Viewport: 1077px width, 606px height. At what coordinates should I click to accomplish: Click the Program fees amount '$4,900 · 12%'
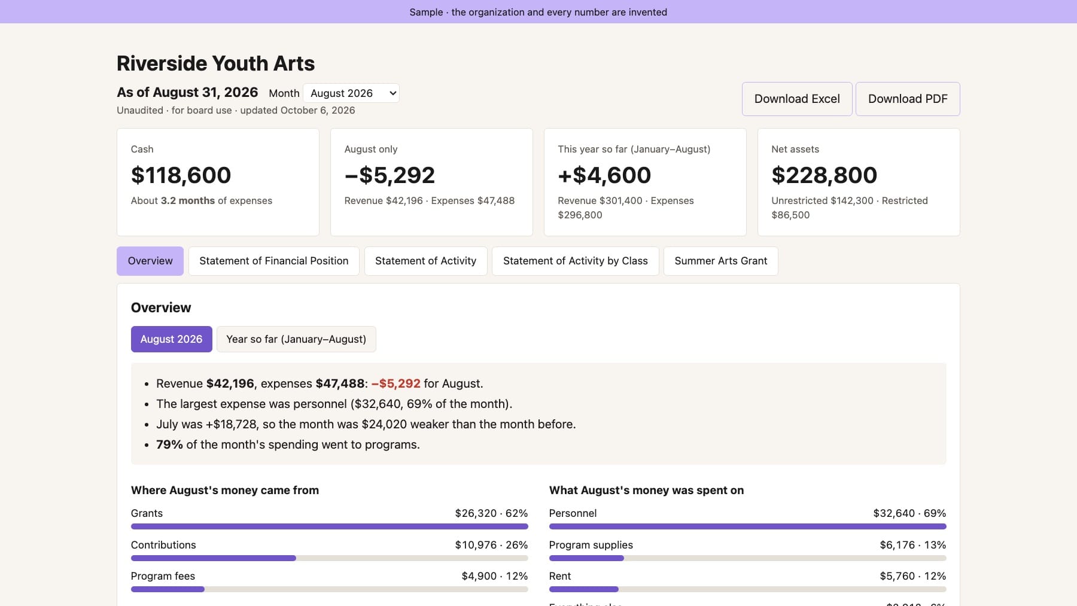(495, 576)
